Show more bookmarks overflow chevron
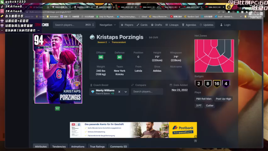 241,16
